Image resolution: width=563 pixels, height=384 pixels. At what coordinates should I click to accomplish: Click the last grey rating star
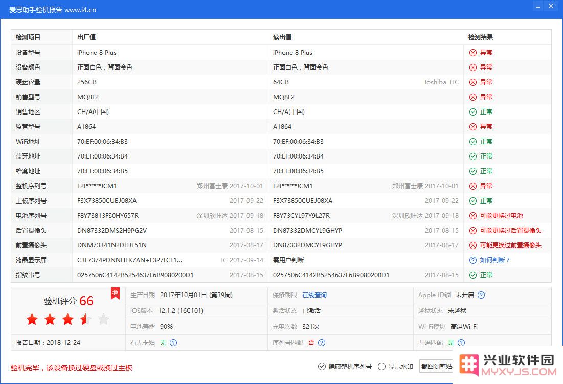pyautogui.click(x=103, y=319)
